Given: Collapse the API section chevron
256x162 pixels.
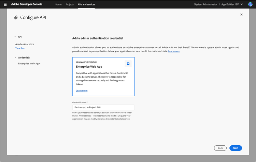Looking at the screenshot, I should click(x=15, y=37).
